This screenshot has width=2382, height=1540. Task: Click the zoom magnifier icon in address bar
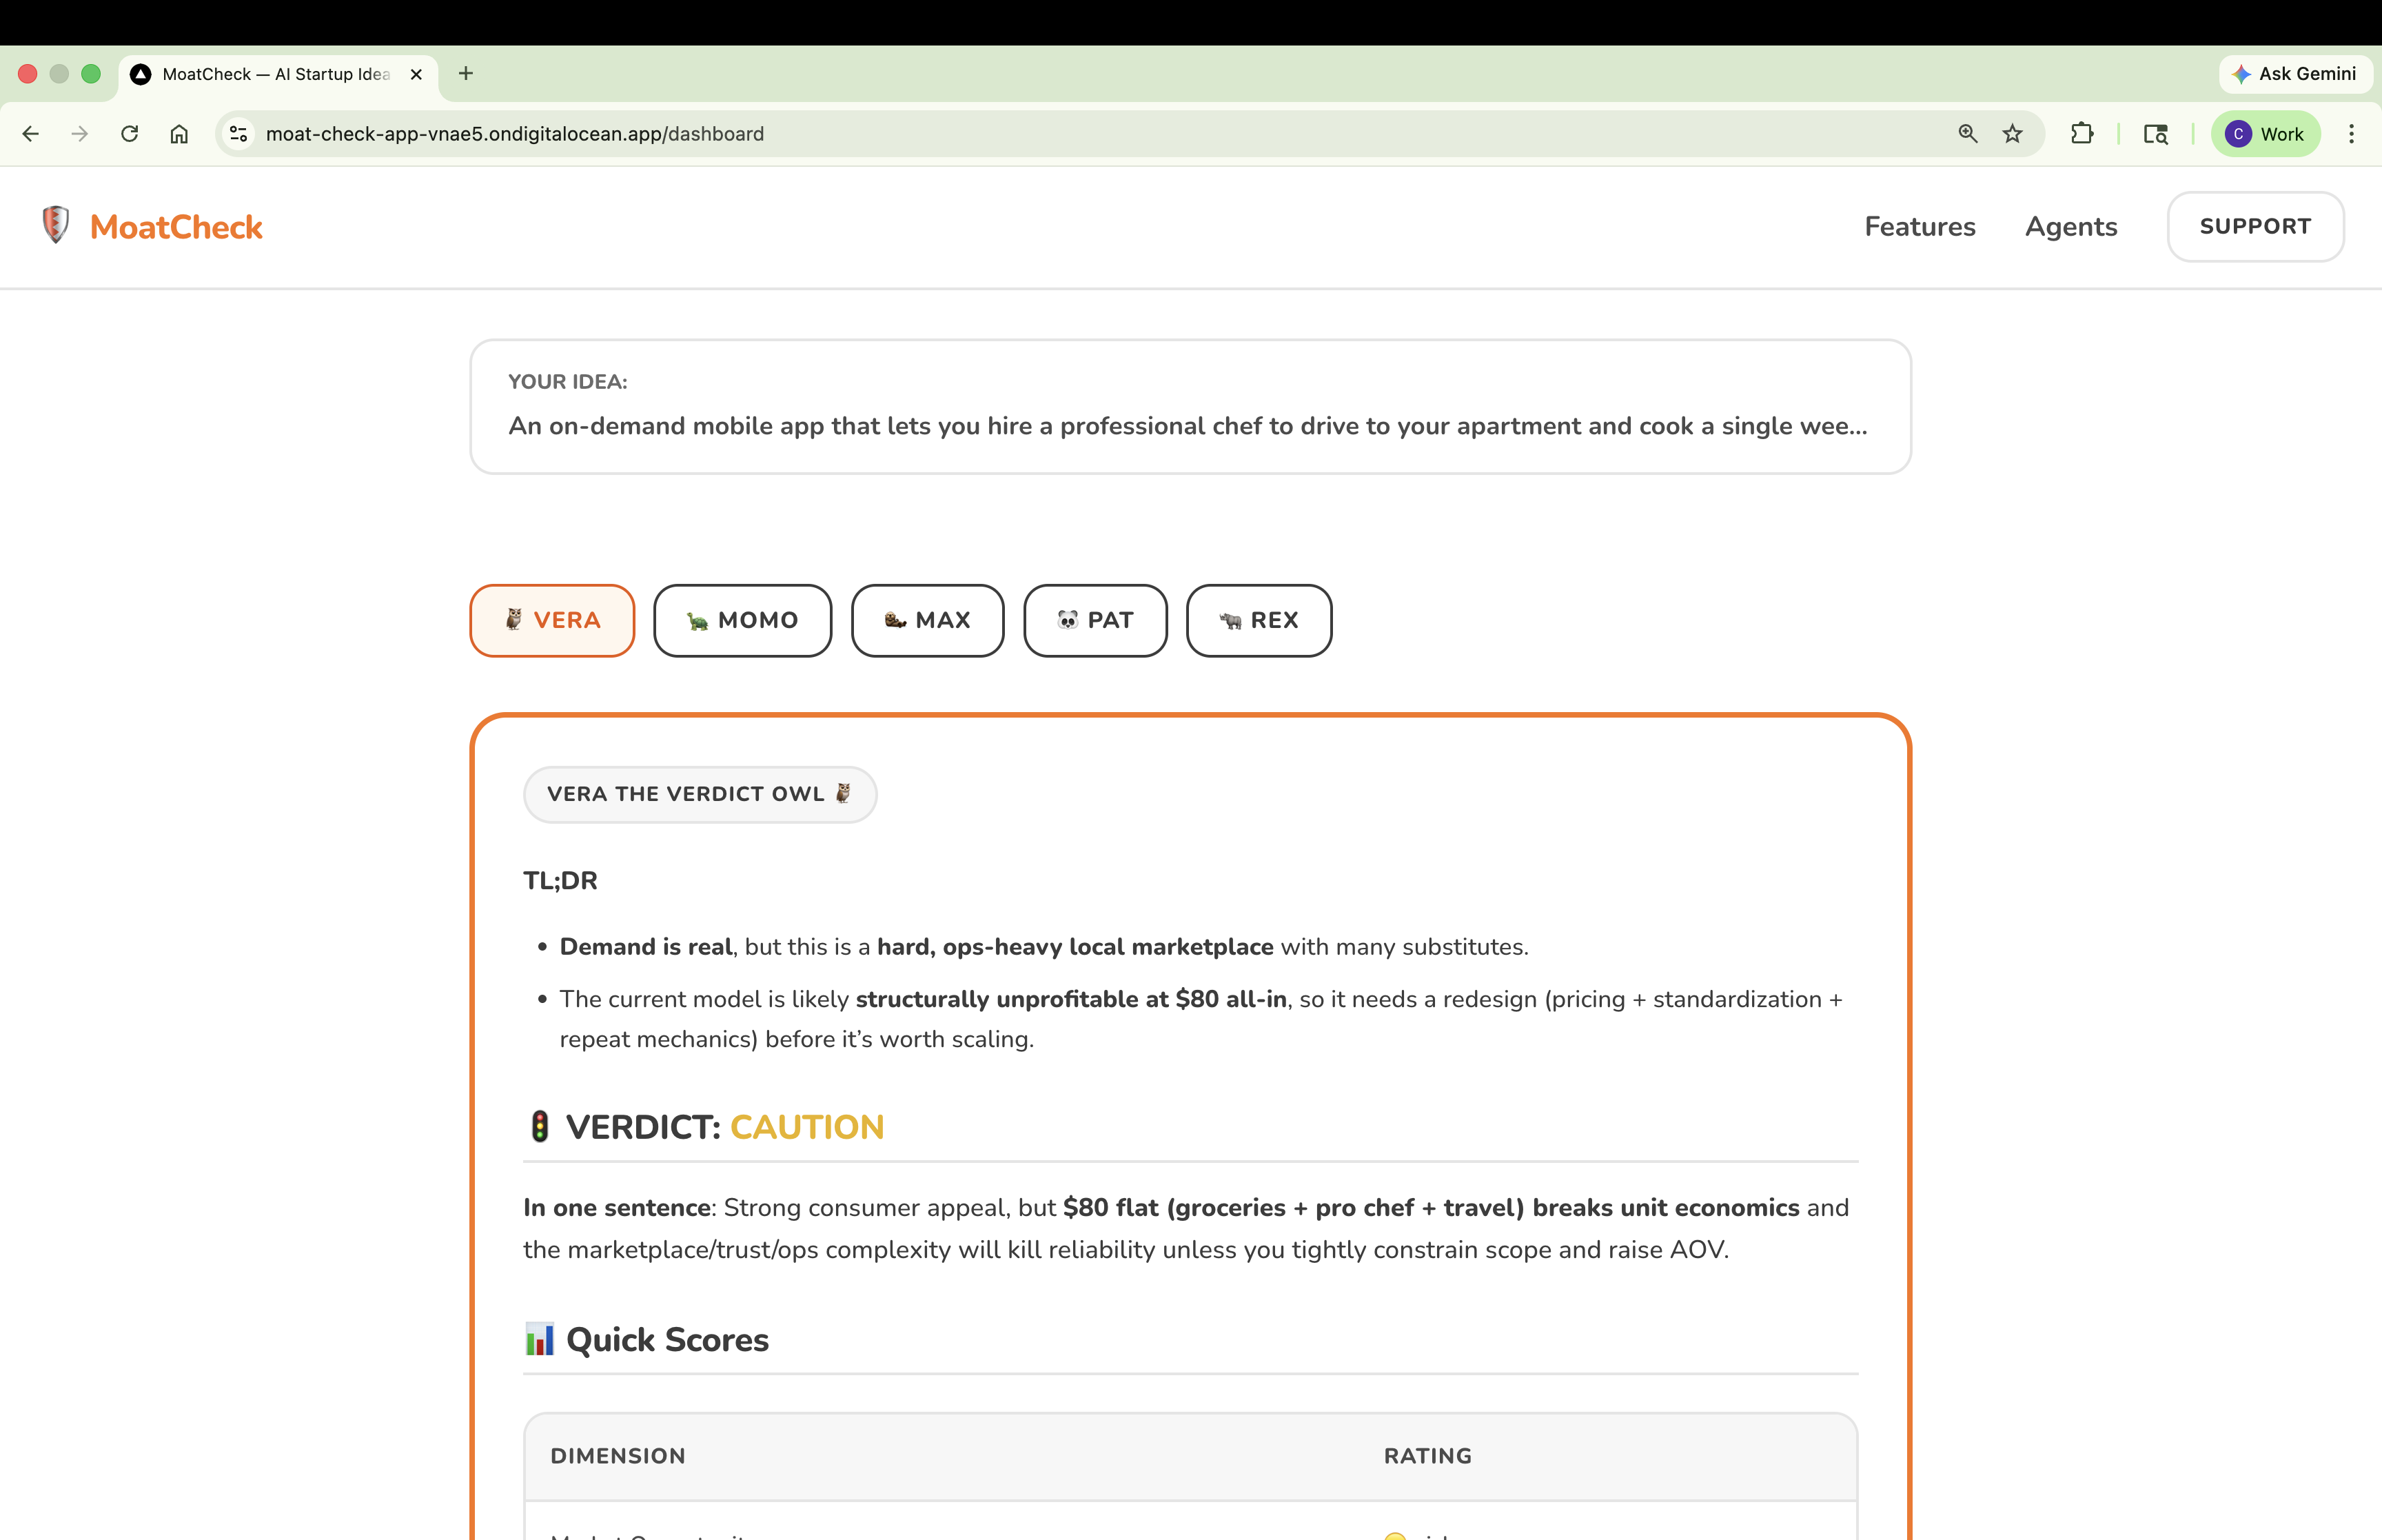click(x=1967, y=133)
